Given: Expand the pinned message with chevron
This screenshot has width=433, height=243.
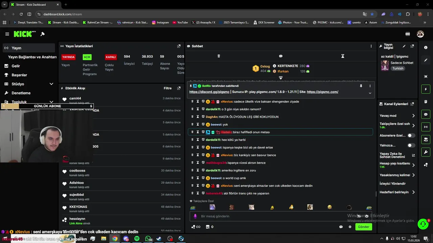Looking at the screenshot, I should 370,93.
